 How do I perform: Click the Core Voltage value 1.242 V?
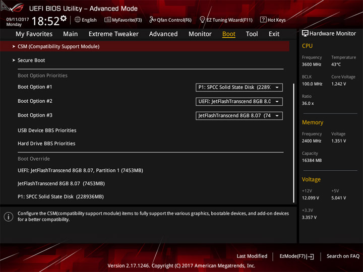[338, 84]
